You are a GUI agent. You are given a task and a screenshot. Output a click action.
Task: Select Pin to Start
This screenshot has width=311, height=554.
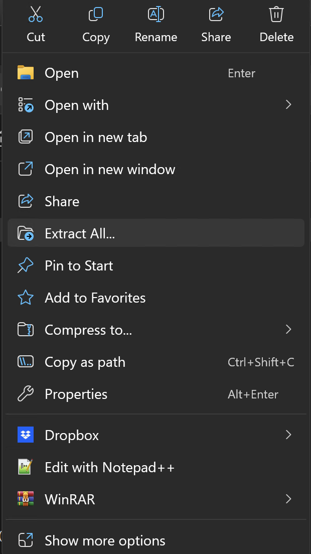(155, 265)
